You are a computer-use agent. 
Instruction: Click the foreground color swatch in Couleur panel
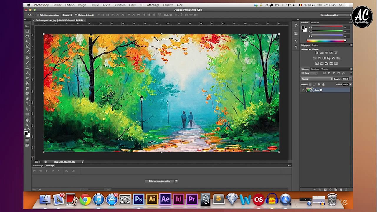tap(303, 28)
